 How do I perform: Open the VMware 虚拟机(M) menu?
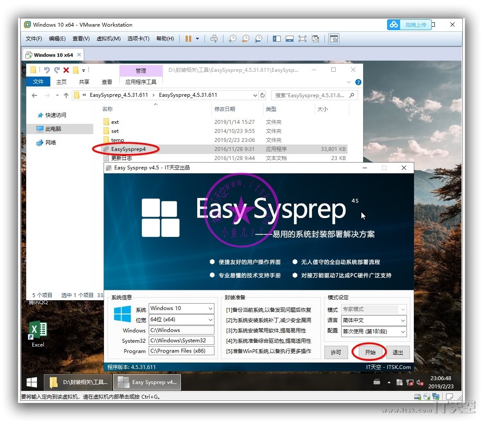108,39
